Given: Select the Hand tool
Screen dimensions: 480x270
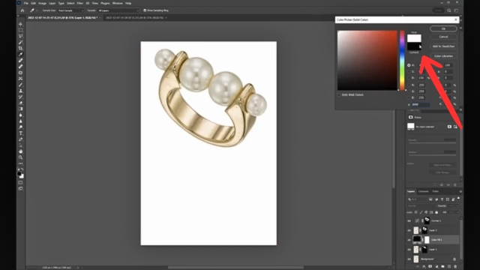Looking at the screenshot, I should [20, 151].
